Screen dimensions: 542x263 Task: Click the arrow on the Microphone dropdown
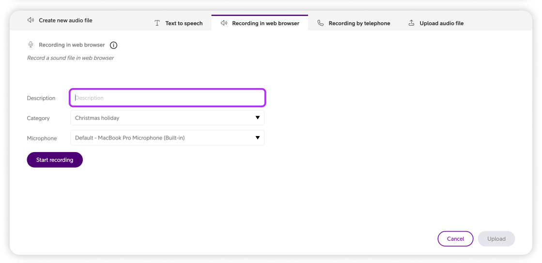coord(258,138)
